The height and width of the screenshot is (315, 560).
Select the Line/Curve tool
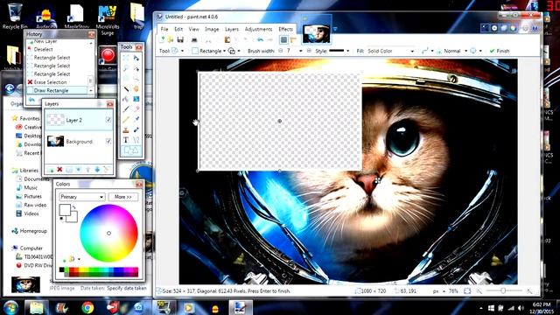point(136,140)
